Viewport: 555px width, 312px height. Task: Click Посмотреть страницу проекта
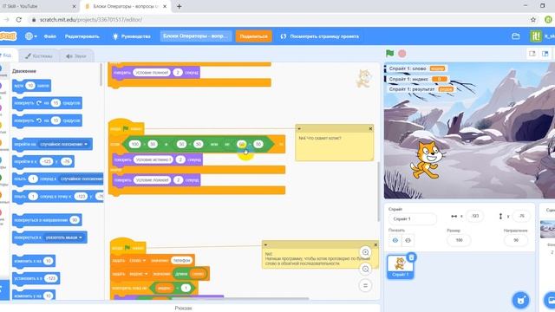tap(320, 36)
